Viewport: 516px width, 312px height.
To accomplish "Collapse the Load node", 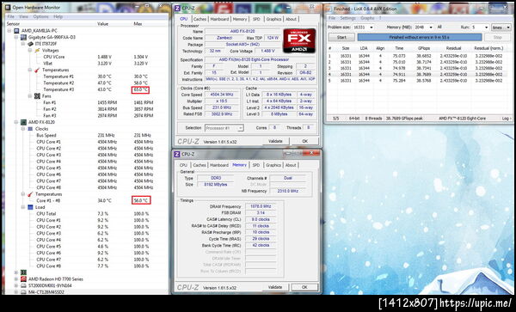I will pos(23,207).
